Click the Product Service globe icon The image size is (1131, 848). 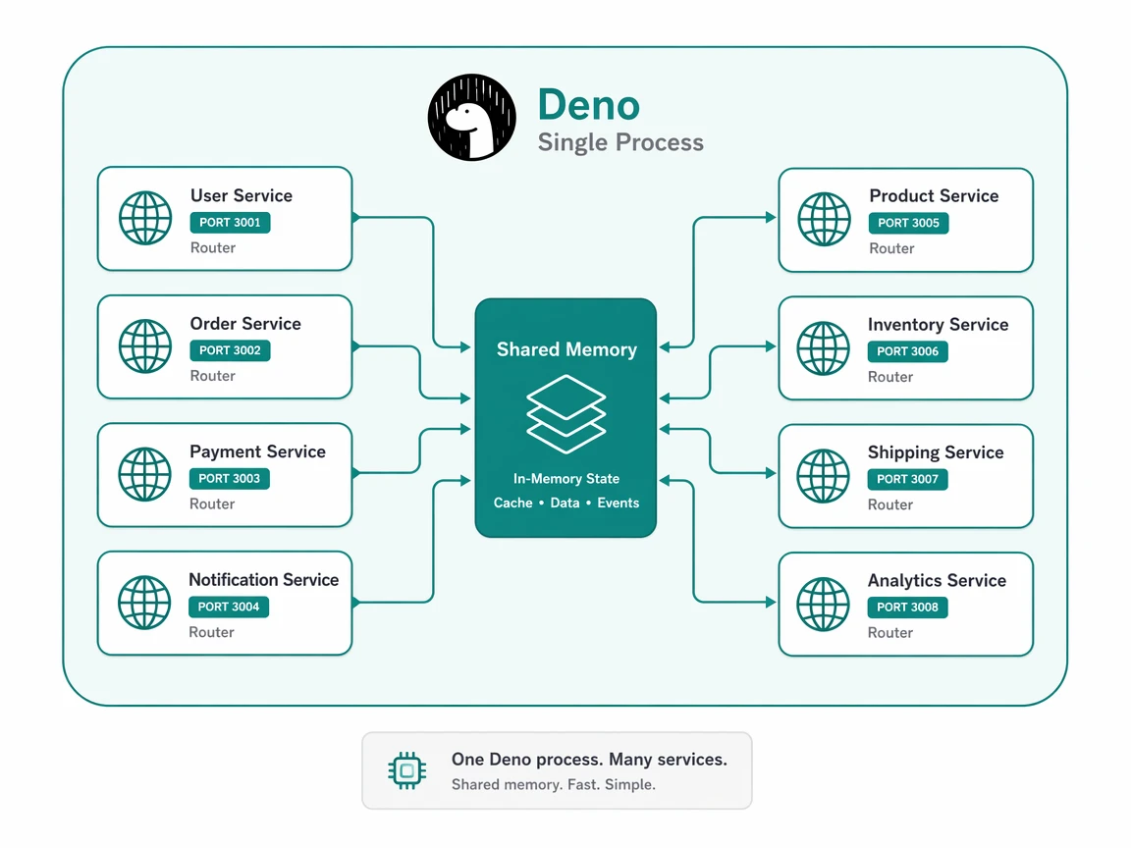click(x=825, y=219)
